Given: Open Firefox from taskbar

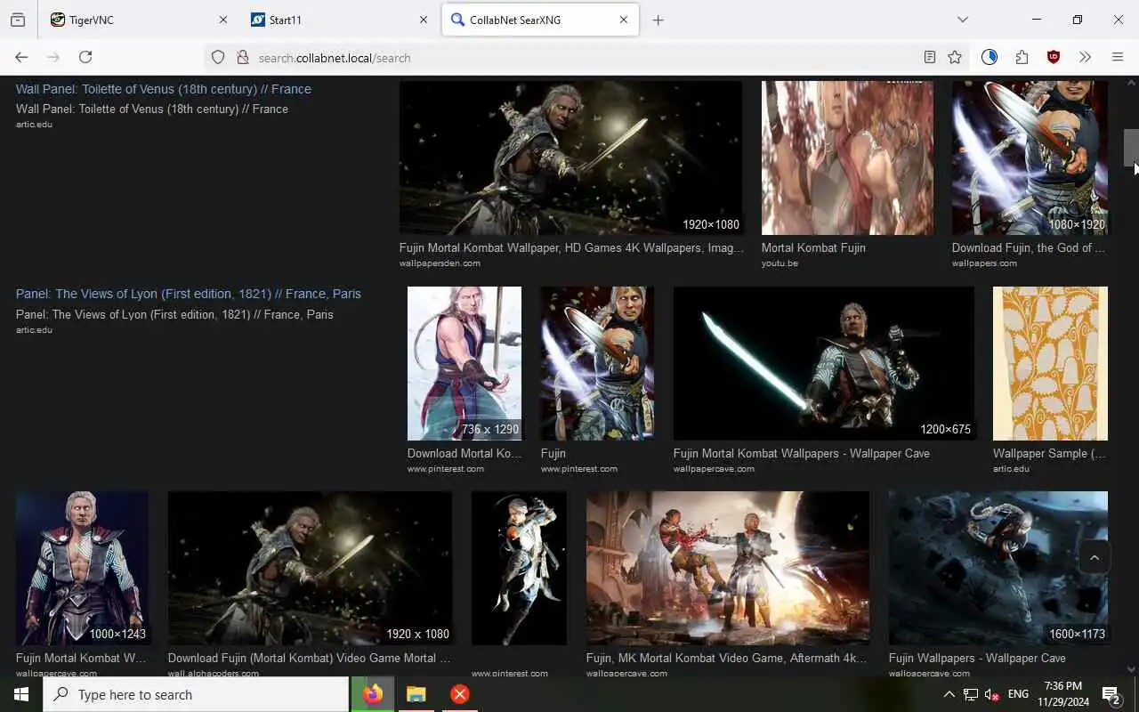Looking at the screenshot, I should tap(373, 694).
